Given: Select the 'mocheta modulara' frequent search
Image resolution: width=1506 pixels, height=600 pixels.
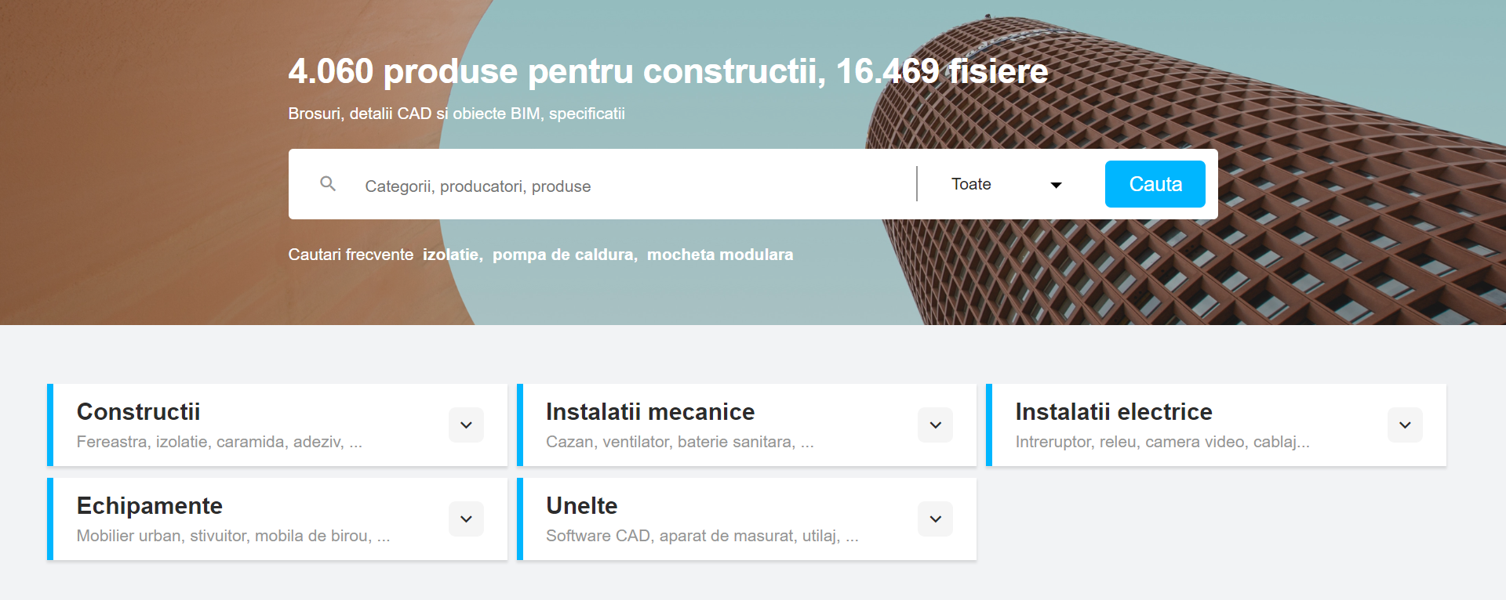Looking at the screenshot, I should pyautogui.click(x=719, y=255).
